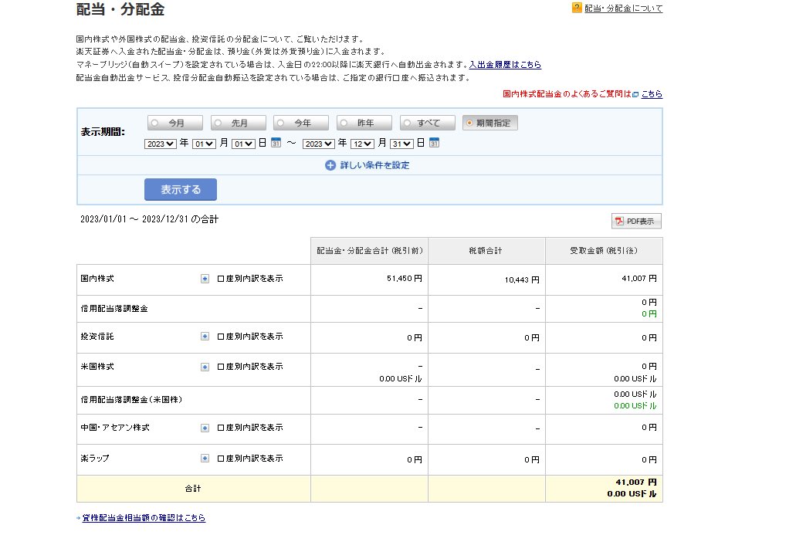796x535 pixels.
Task: Open the end date calendar picker icon
Action: coord(434,143)
